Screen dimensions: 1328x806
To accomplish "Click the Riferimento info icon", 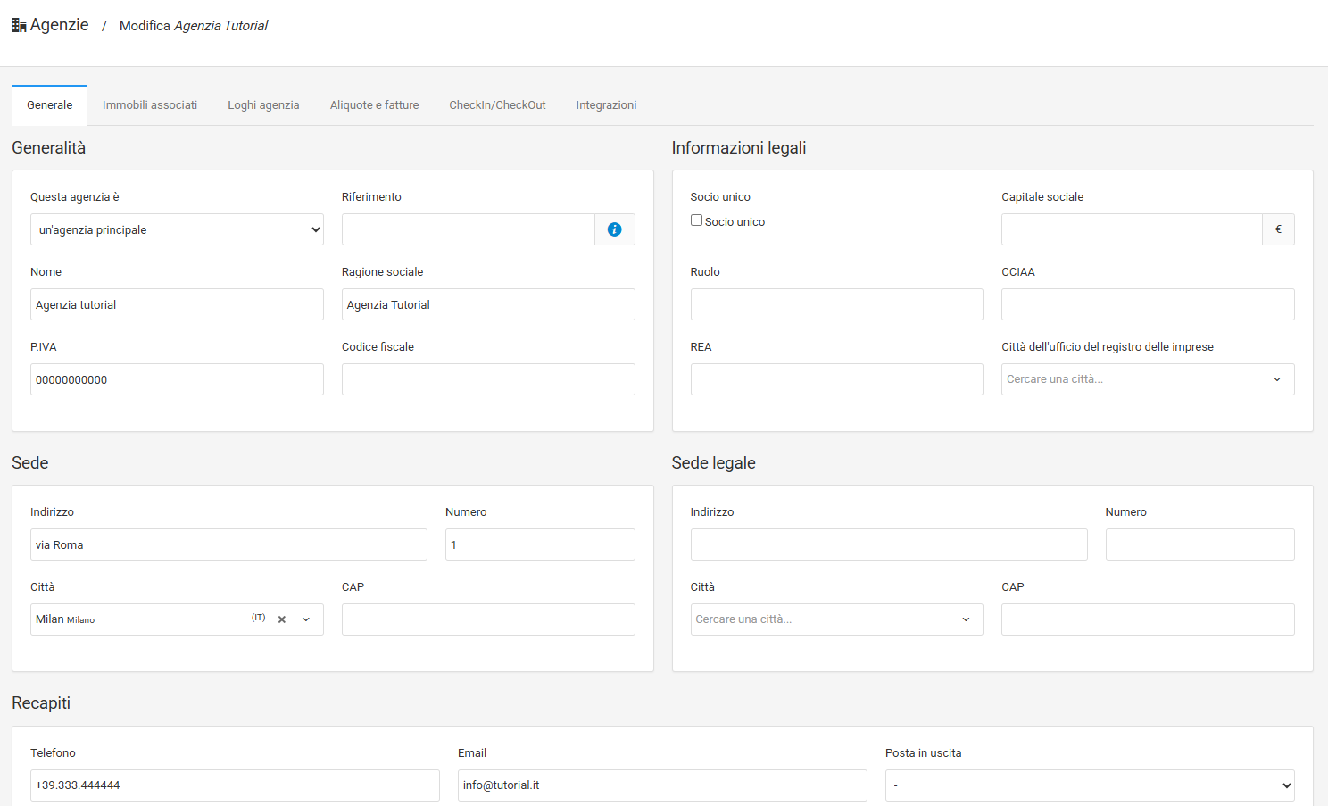I will 614,229.
